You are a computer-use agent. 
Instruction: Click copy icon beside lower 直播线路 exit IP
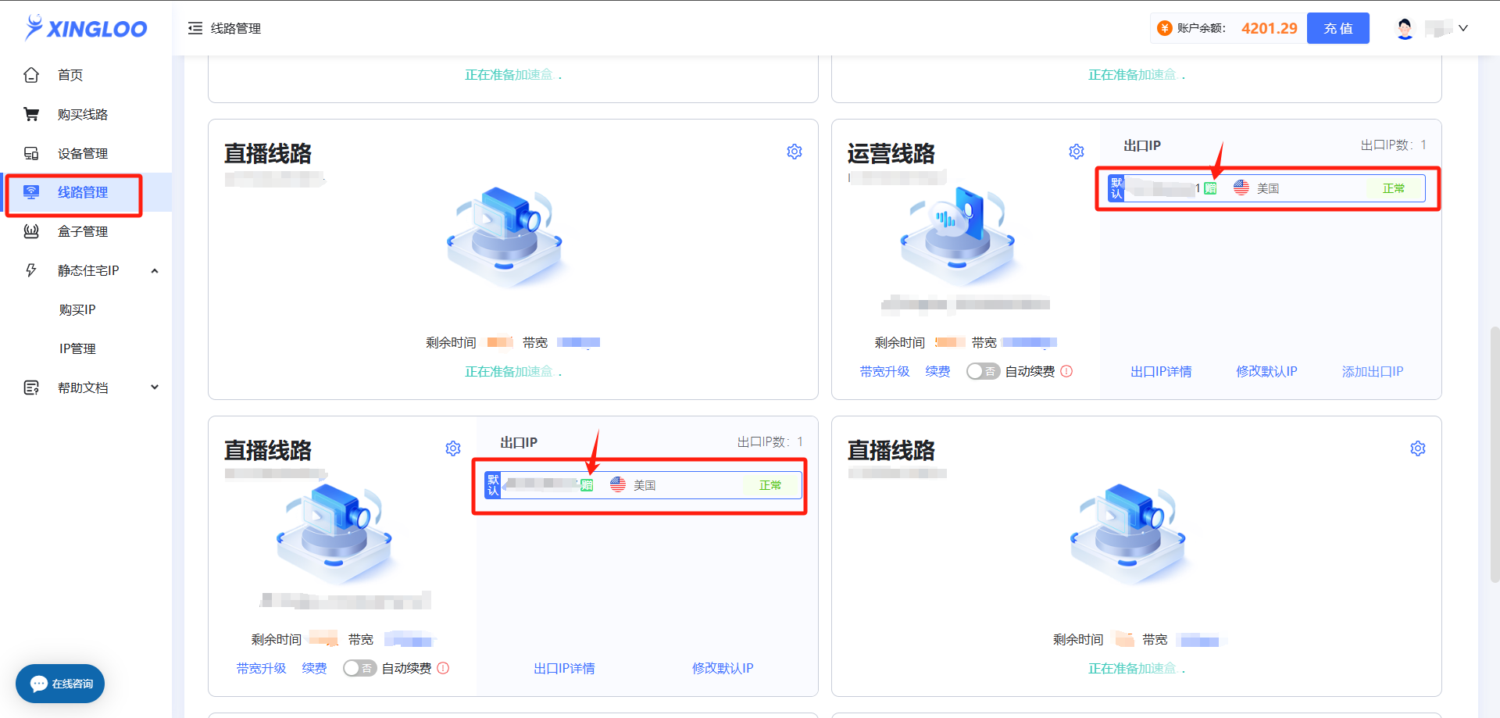coord(587,485)
